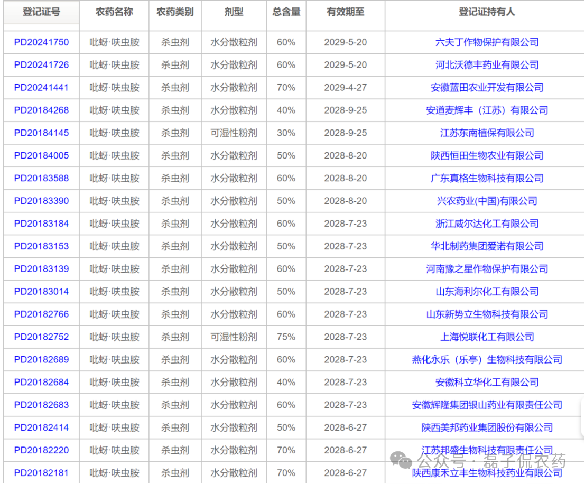Click the 农药类别 column header

175,12
